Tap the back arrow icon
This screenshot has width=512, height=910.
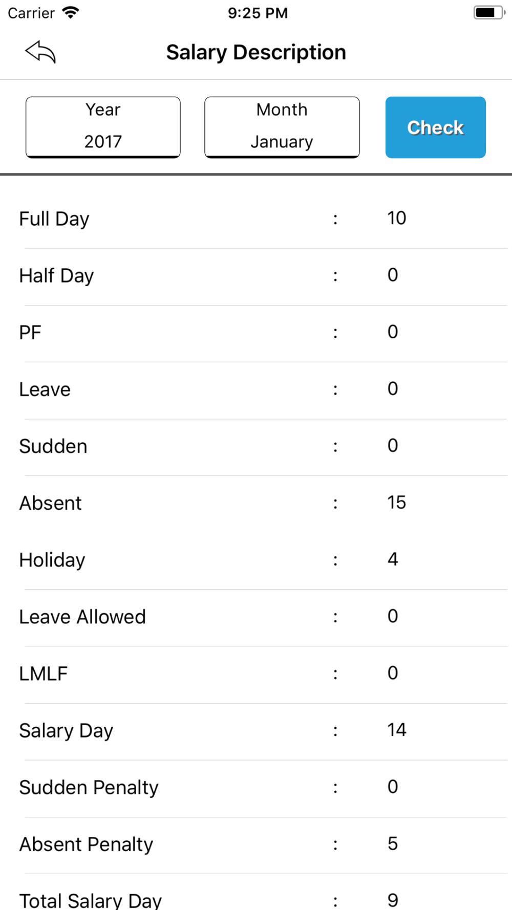tap(40, 52)
